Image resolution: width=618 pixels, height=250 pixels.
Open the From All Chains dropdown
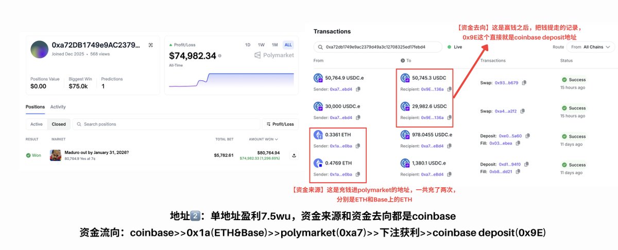click(590, 47)
